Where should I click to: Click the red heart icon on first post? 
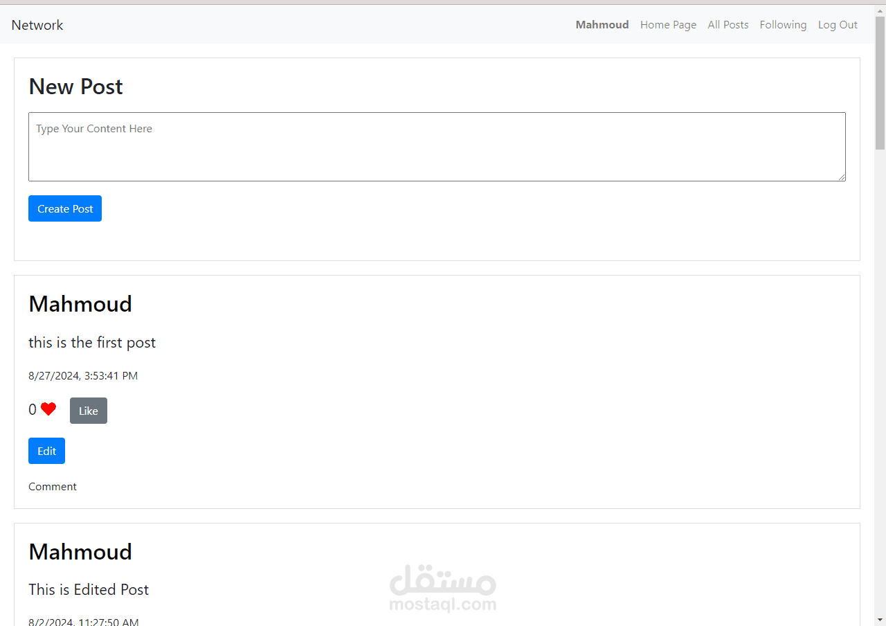(x=48, y=409)
